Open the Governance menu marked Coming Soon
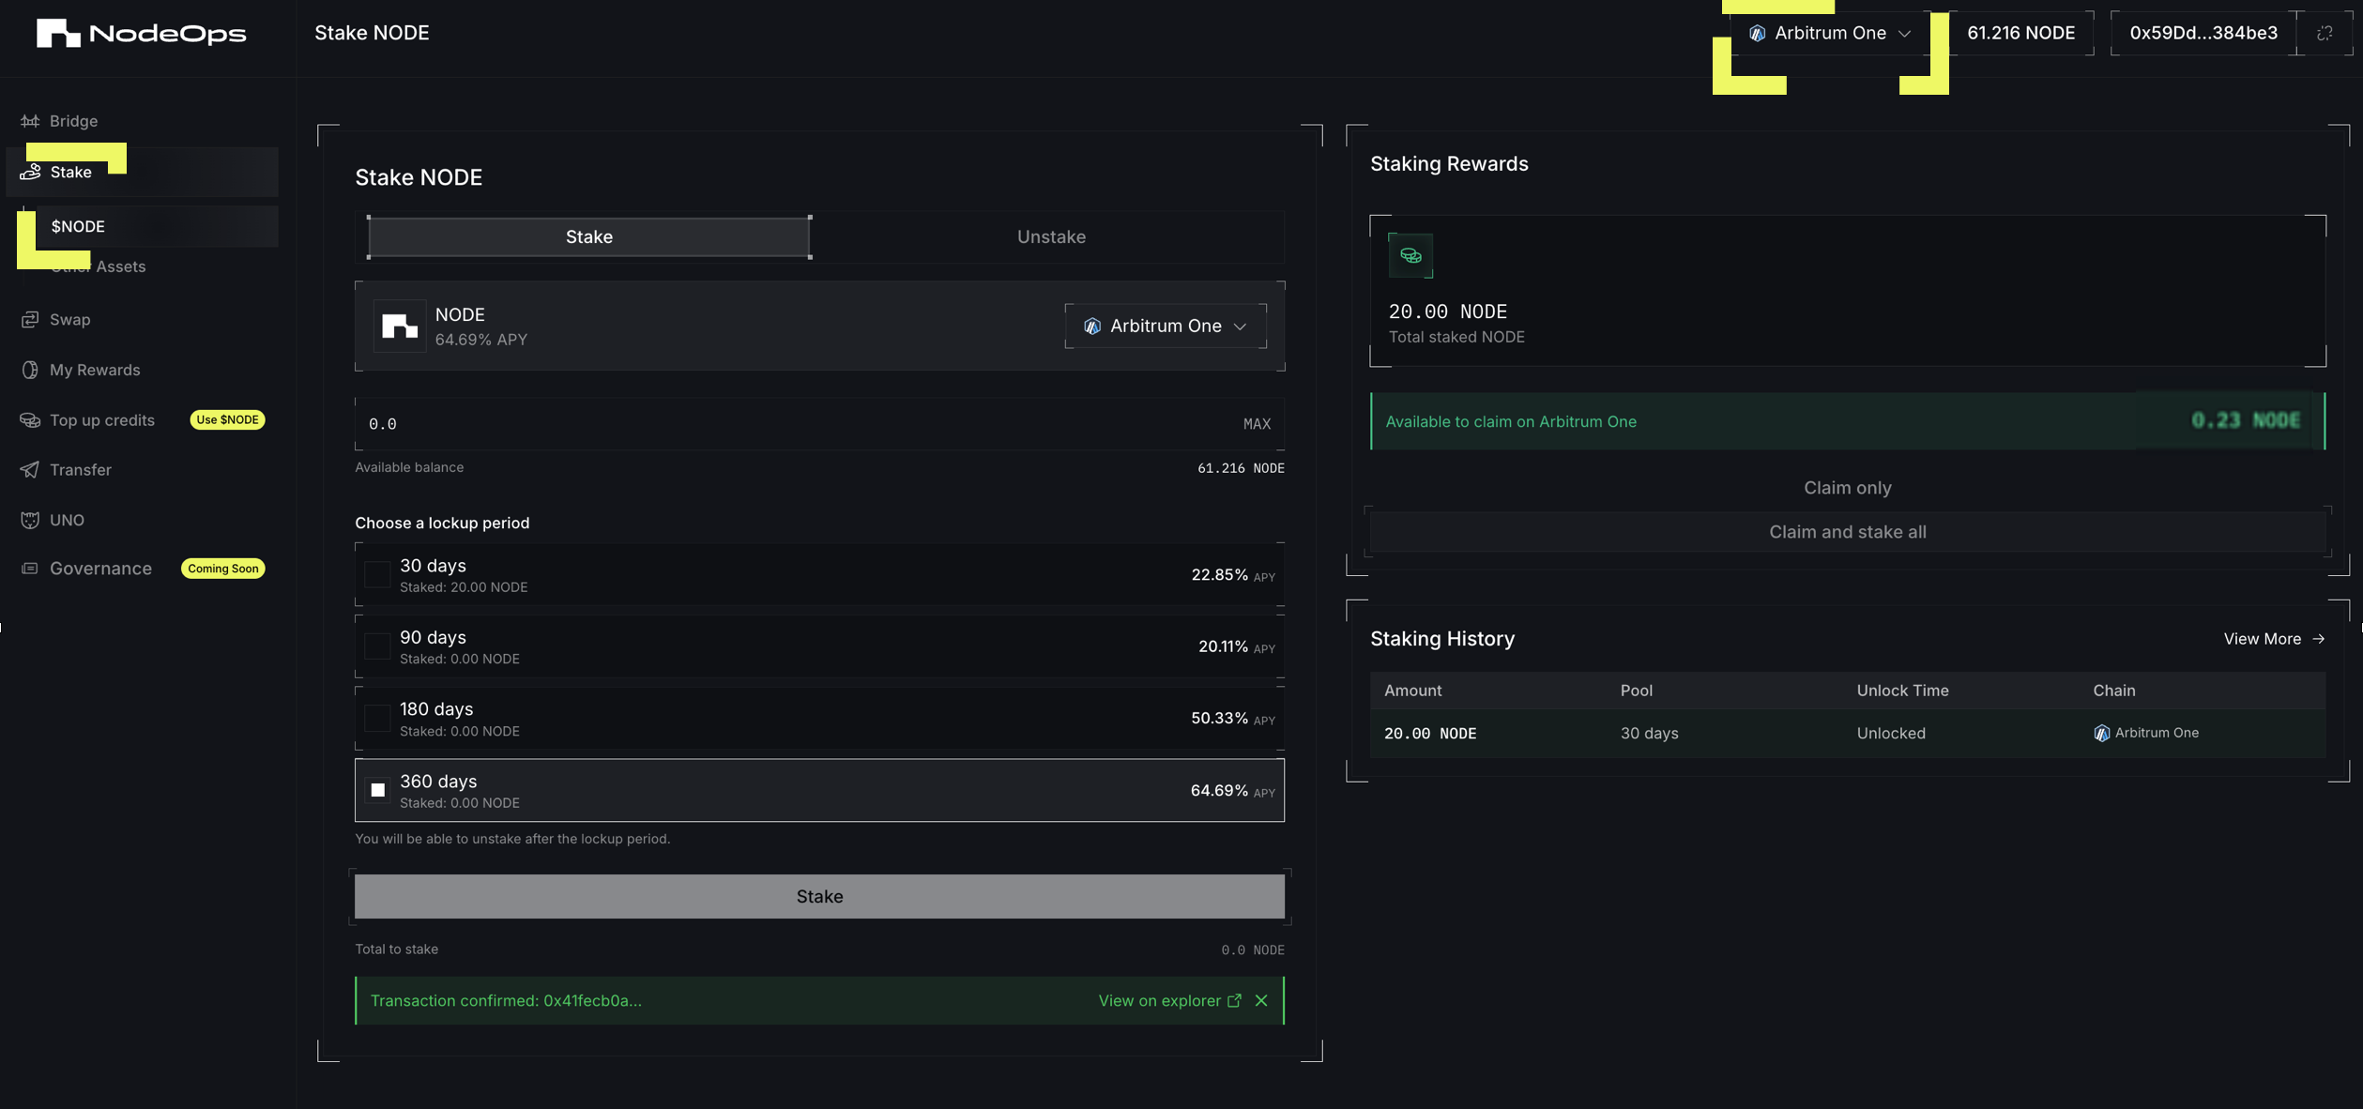Viewport: 2363px width, 1109px height. click(100, 568)
